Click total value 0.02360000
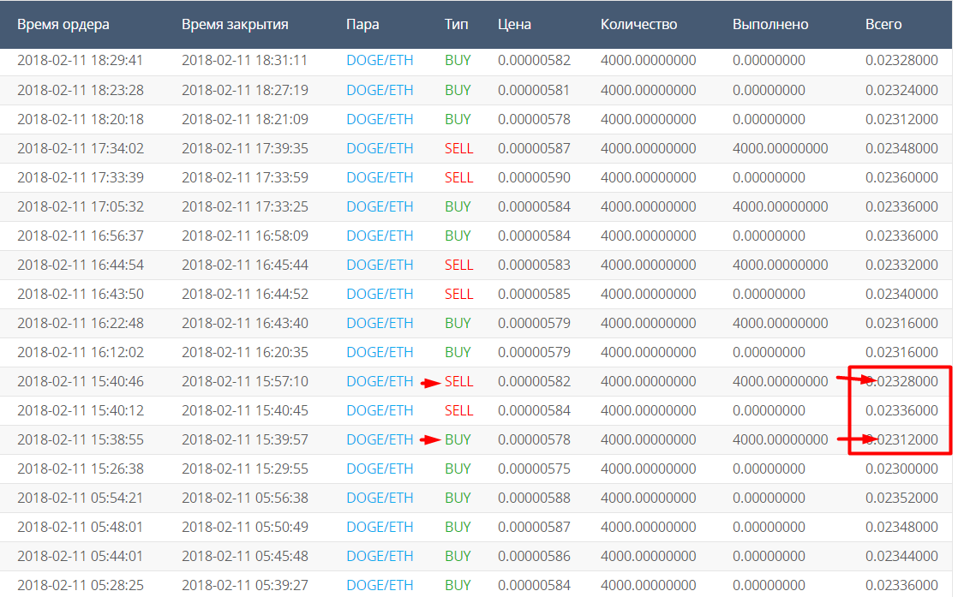 pos(901,177)
